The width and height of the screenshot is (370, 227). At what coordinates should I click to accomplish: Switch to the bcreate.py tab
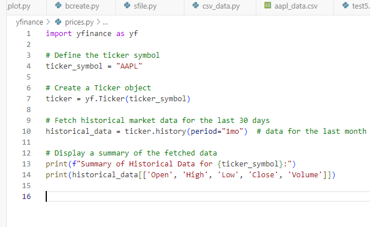click(x=81, y=6)
